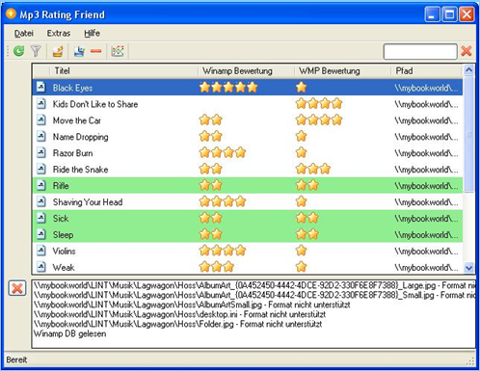This screenshot has width=480, height=371.
Task: Click the vertical scrollbar thumb
Action: pyautogui.click(x=469, y=134)
